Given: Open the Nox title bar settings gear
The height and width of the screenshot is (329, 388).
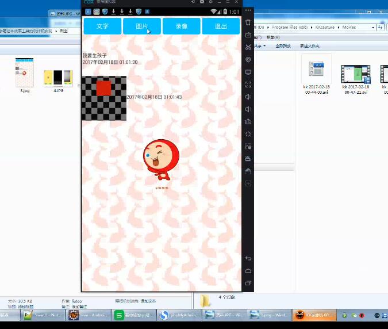Looking at the screenshot, I should (x=210, y=2).
